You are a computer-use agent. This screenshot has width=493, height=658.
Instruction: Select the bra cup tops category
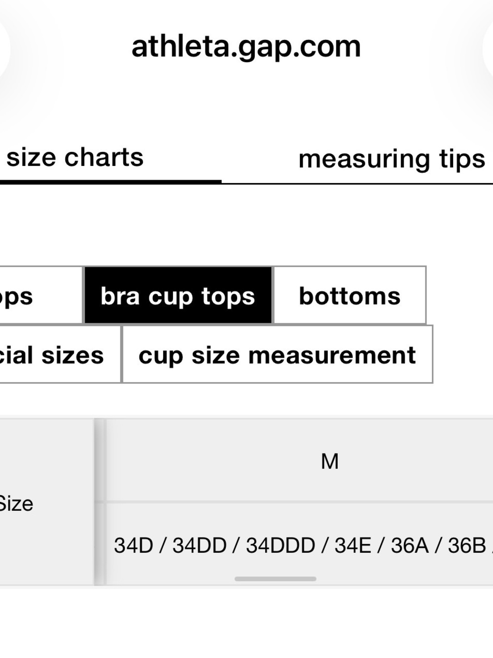[x=178, y=296]
